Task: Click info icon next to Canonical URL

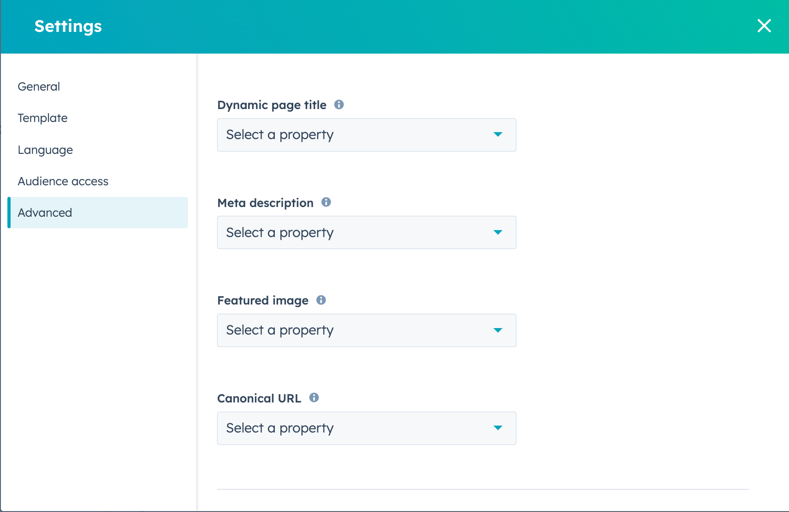Action: click(314, 397)
